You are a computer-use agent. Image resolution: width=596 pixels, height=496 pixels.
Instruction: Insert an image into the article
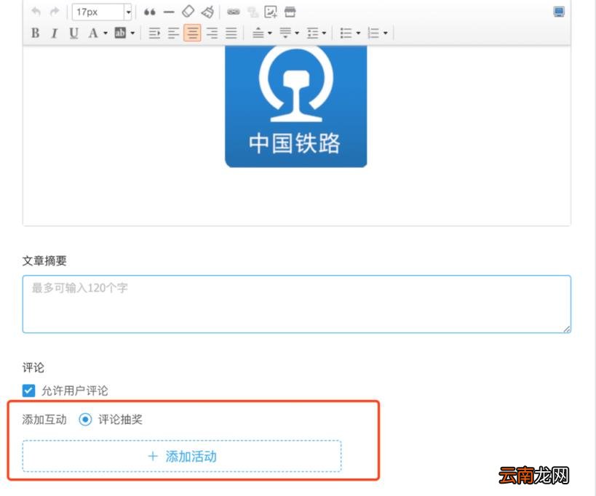tap(271, 12)
